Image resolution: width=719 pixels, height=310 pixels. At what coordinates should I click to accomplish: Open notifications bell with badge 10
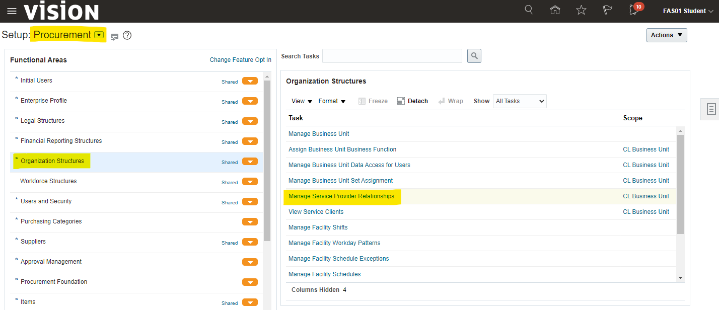tap(634, 10)
